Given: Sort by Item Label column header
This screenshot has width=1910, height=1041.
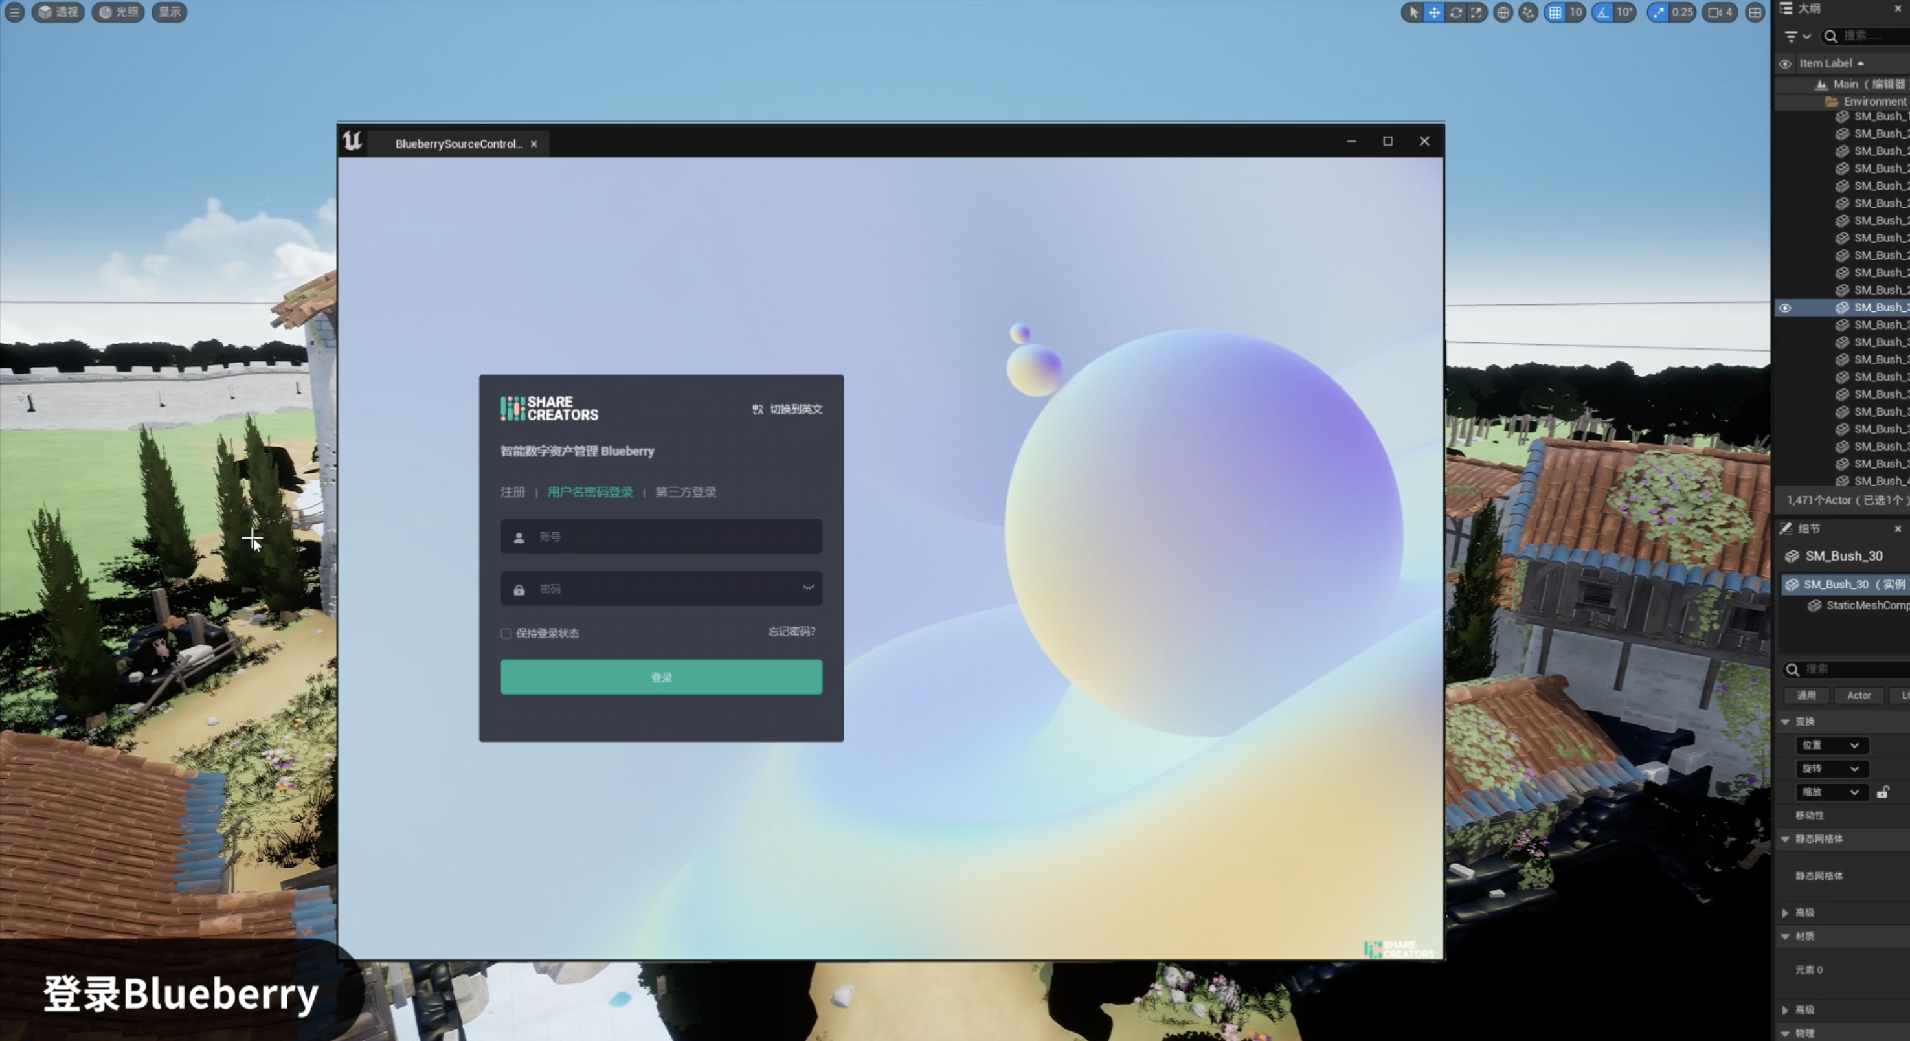Looking at the screenshot, I should pos(1832,63).
